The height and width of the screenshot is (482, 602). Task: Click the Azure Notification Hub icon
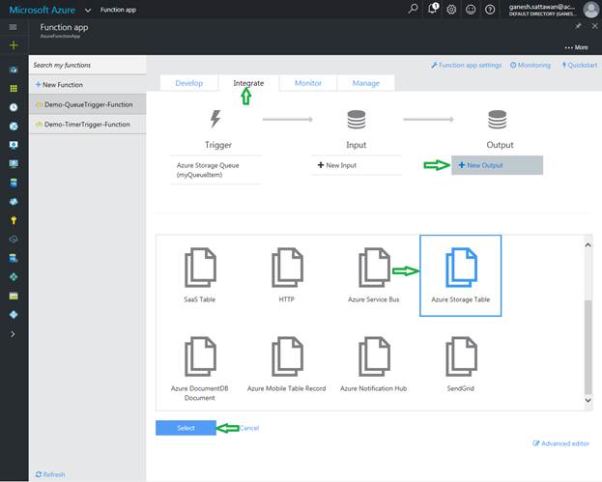[x=373, y=356]
